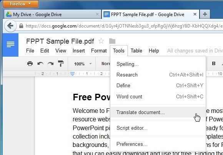The height and width of the screenshot is (155, 223).
Task: Click the FPPT Sample File.pdf document title
Action: pos(60,41)
